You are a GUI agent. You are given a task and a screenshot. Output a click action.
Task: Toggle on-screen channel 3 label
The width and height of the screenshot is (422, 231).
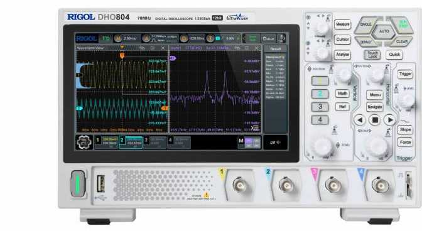click(x=146, y=140)
